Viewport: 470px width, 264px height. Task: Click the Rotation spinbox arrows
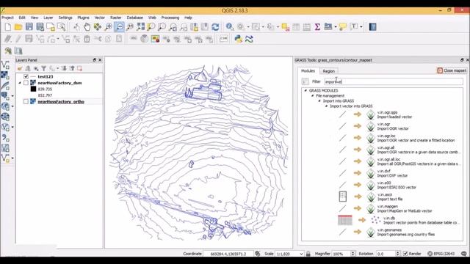pos(397,254)
